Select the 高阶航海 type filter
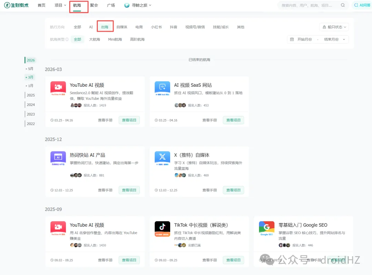Viewport: 372px width, 275px height. coord(137,40)
